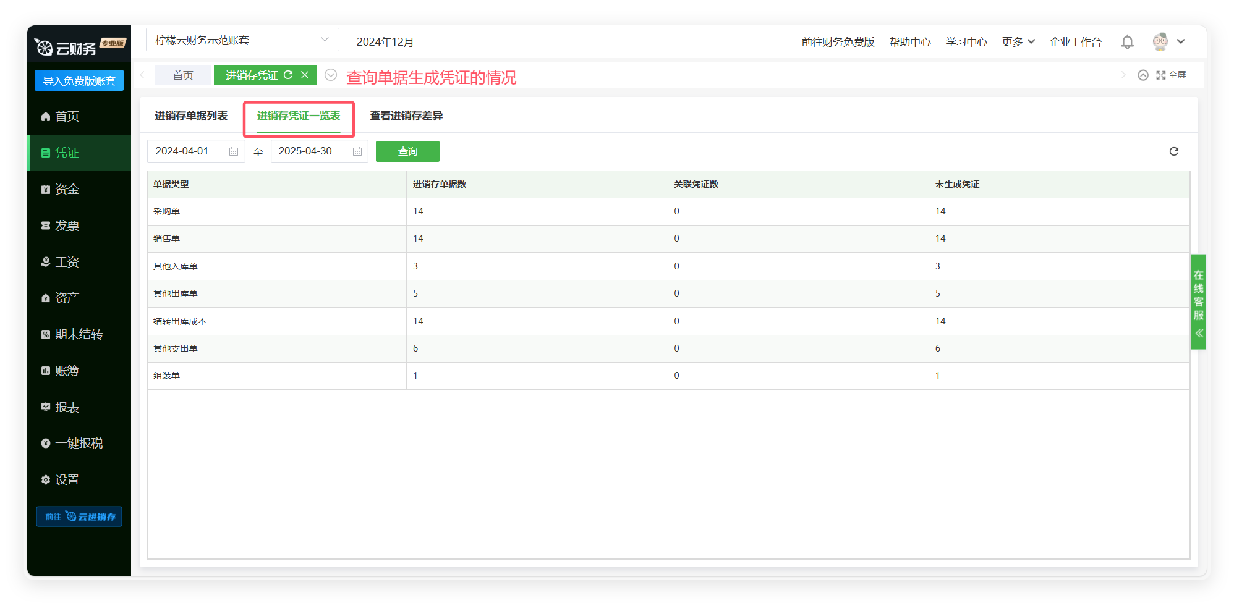Switch to 查看进销存差异 tab
The image size is (1234, 603).
click(406, 116)
